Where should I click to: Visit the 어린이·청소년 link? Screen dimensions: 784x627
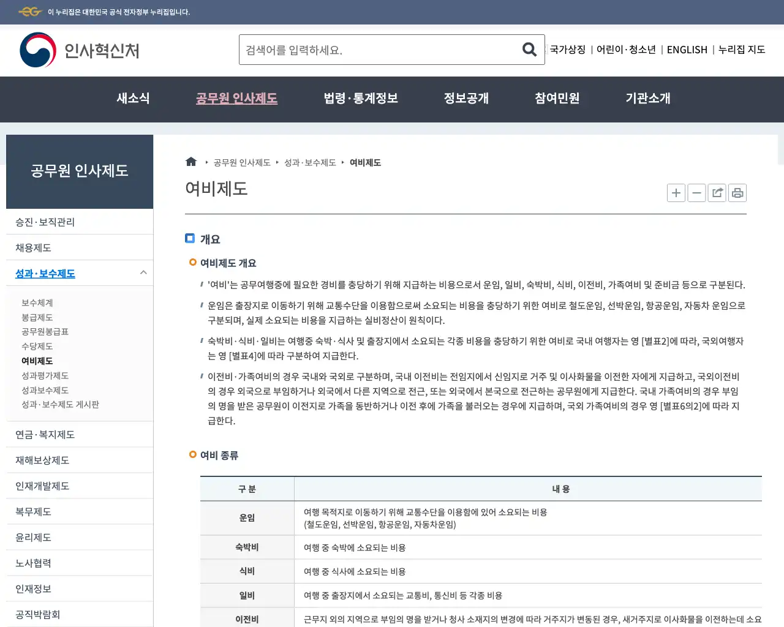tap(626, 50)
